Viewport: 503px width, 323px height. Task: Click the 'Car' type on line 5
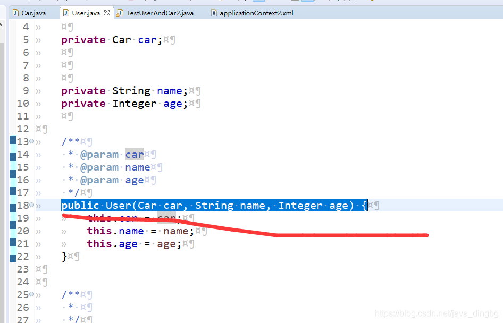click(122, 40)
